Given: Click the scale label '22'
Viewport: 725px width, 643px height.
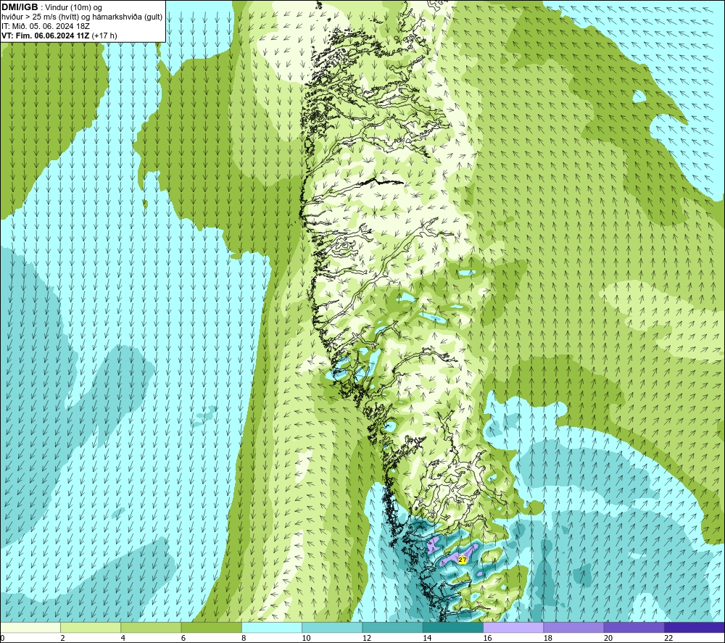Looking at the screenshot, I should [x=668, y=639].
